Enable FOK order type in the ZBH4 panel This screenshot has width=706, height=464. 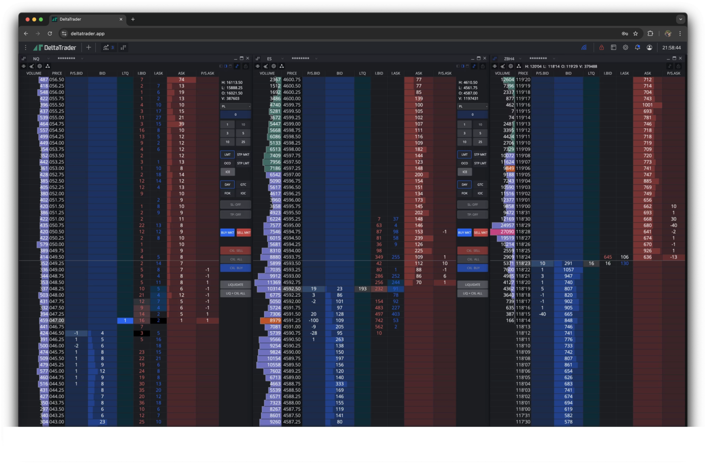pyautogui.click(x=464, y=193)
